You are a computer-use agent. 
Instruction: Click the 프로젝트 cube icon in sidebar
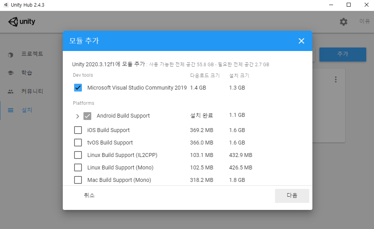[x=11, y=55]
